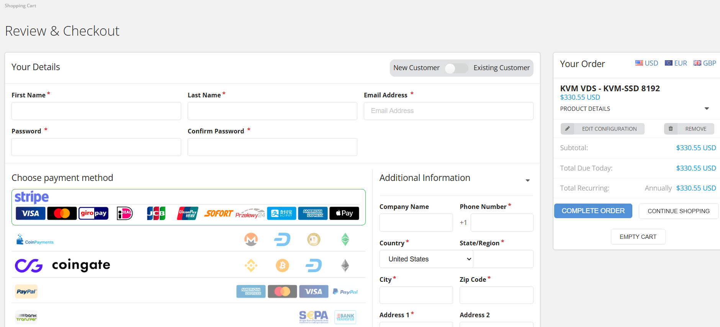Focus the Company Name field

416,222
